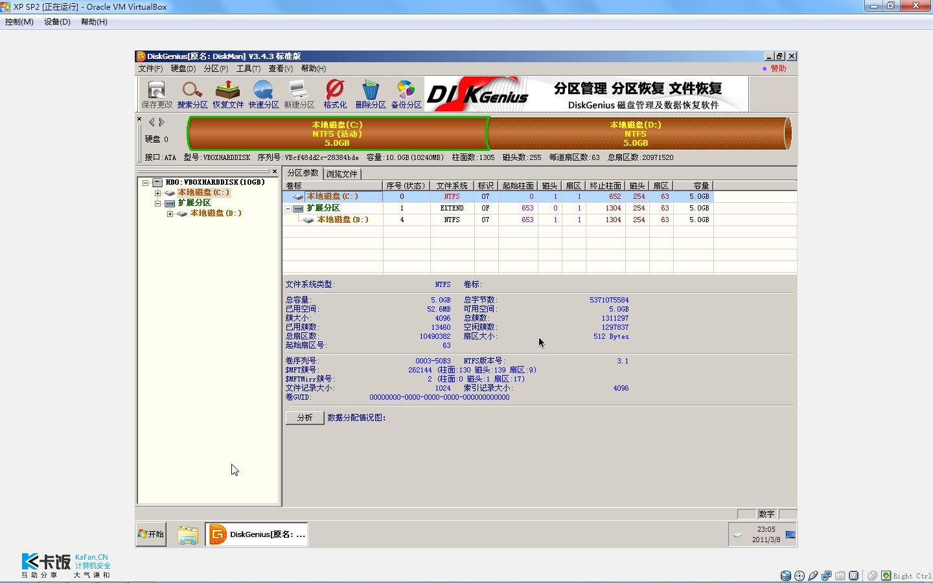Select 本地磁盘(C:) in the disk map bar
The image size is (933, 583).
coord(337,133)
